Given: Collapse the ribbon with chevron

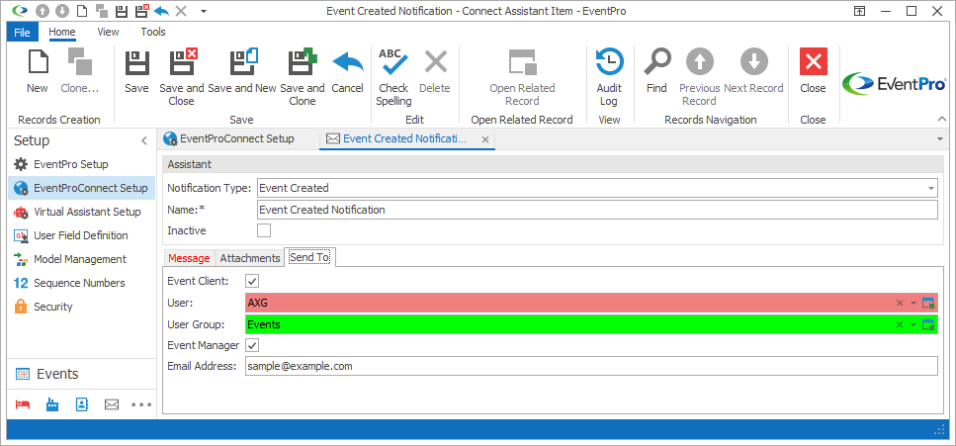Looking at the screenshot, I should point(941,119).
